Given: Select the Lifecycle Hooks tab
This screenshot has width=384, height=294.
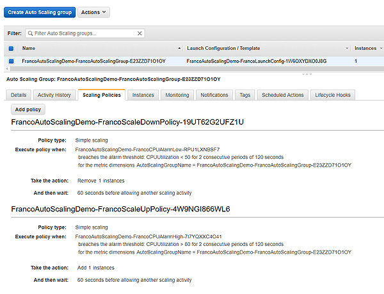Looking at the screenshot, I should [333, 95].
